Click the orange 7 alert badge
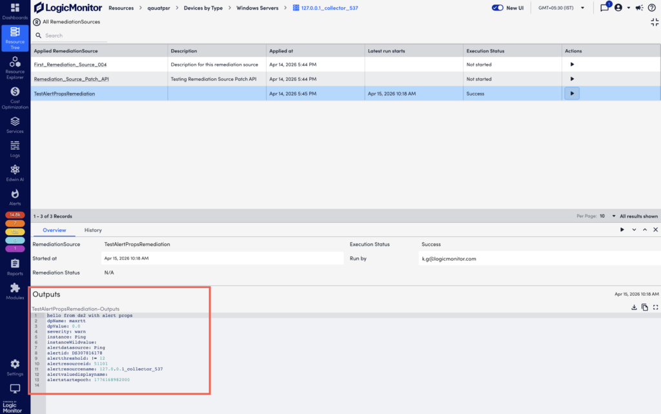 pyautogui.click(x=15, y=223)
